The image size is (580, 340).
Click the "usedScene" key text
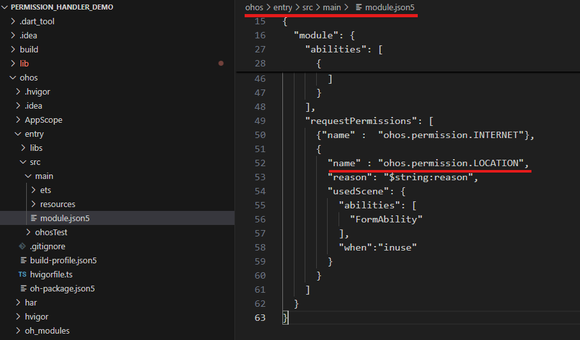361,191
